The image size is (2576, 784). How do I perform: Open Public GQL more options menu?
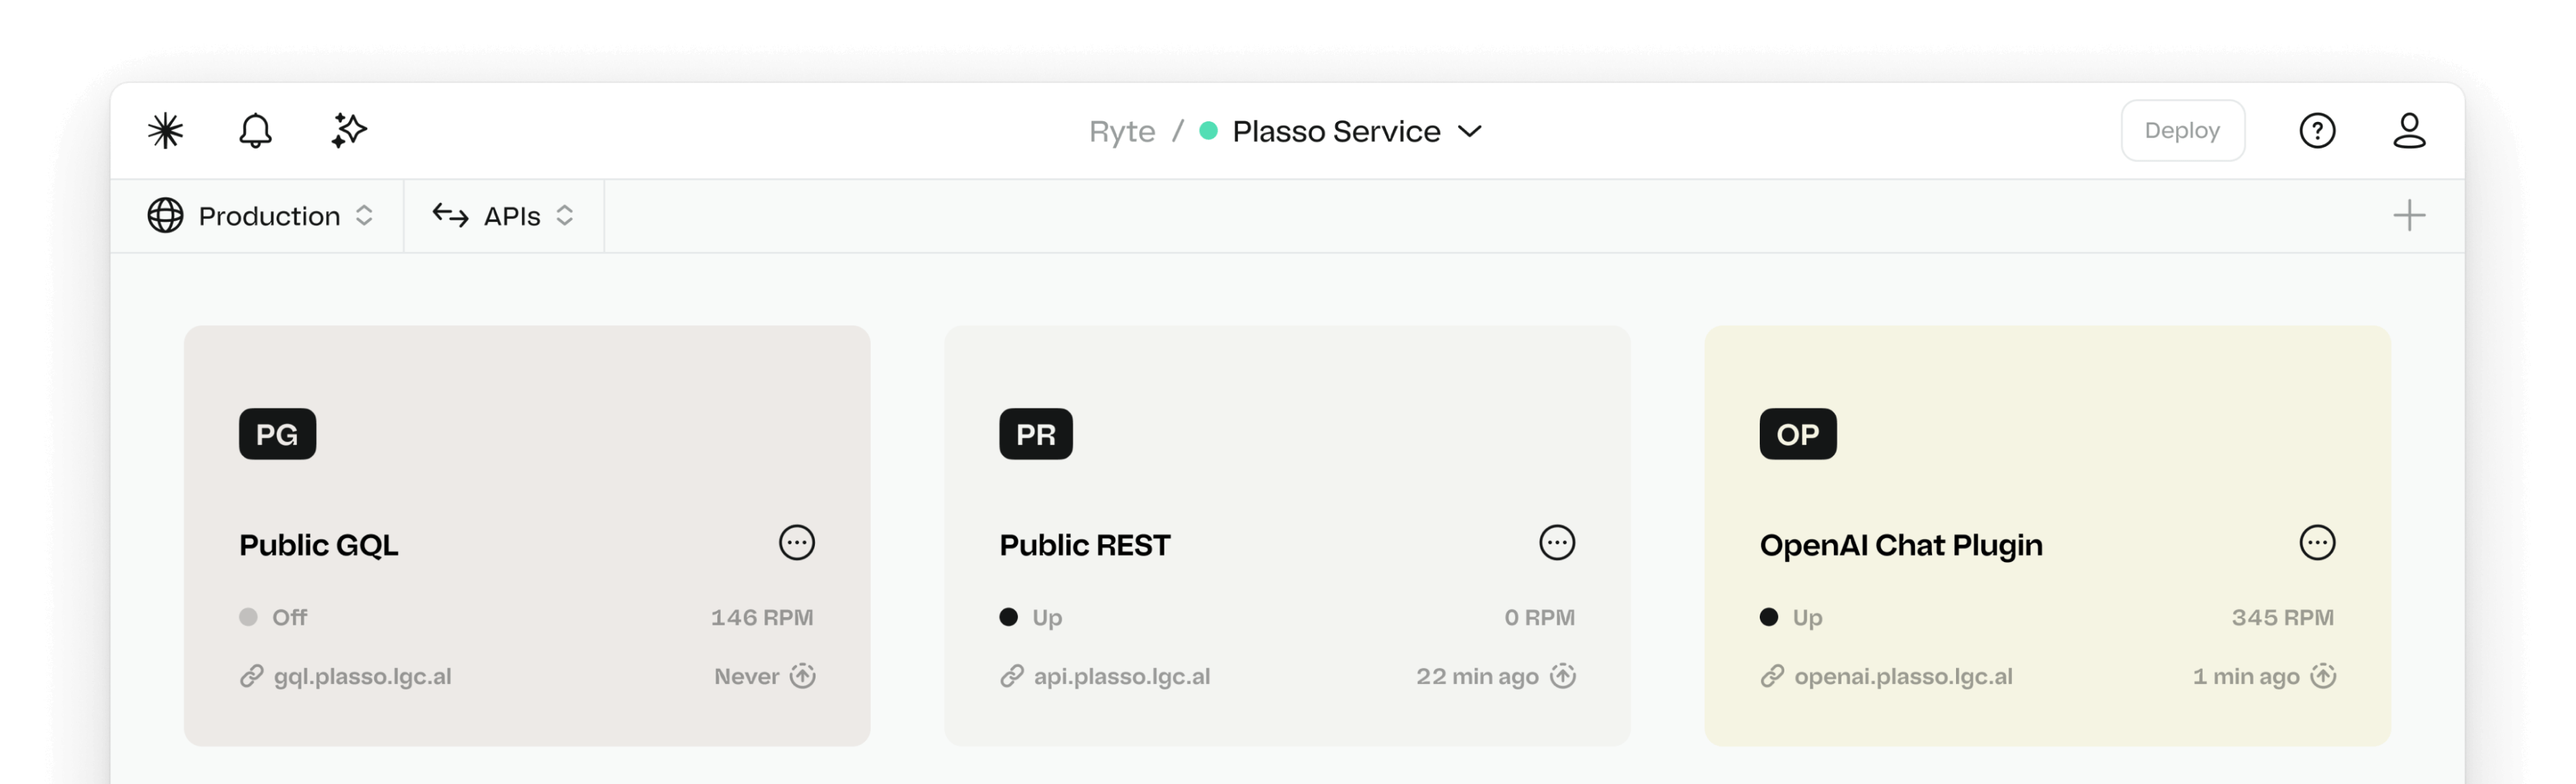796,543
